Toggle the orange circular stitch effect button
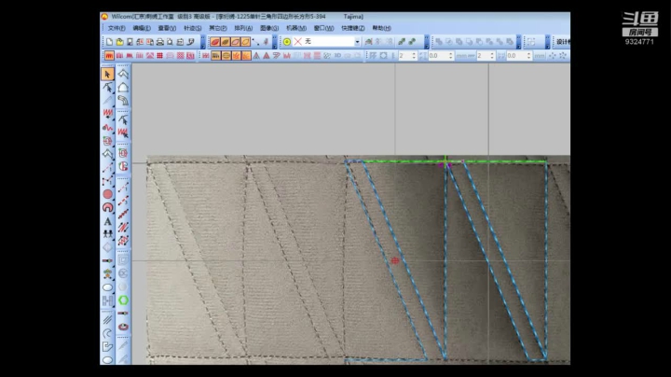Image resolution: width=671 pixels, height=377 pixels. click(226, 56)
